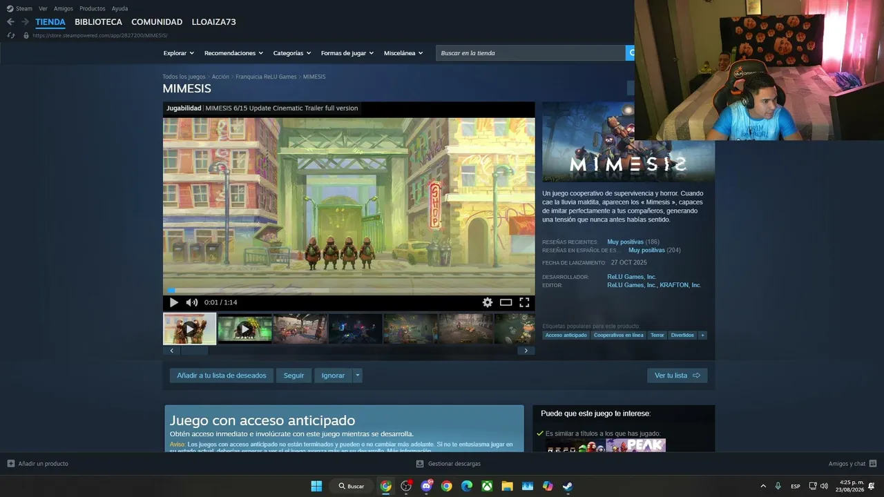This screenshot has width=884, height=497.
Task: Open the Ayuda menu
Action: (119, 8)
